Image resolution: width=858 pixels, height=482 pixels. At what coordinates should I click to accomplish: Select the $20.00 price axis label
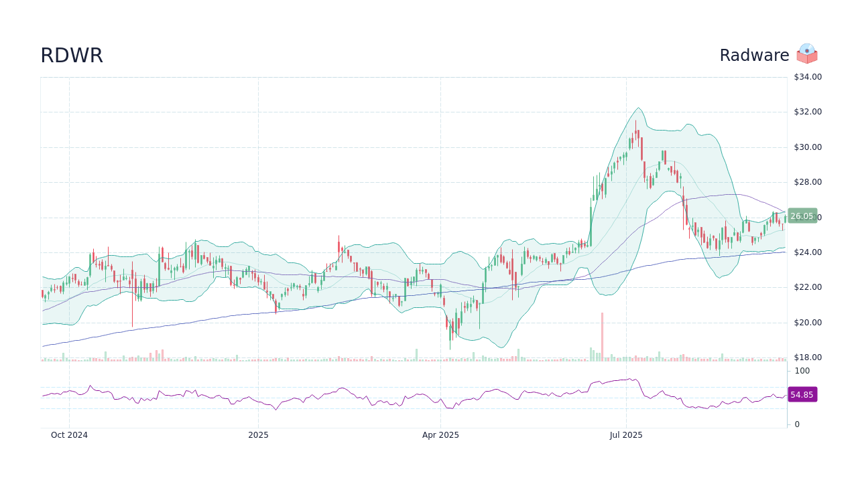(808, 323)
